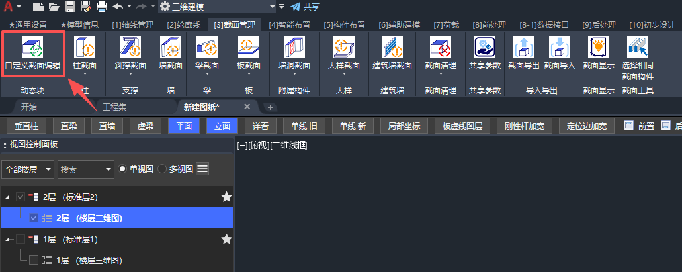Open the hamburger menu beside 多视图

(x=202, y=169)
